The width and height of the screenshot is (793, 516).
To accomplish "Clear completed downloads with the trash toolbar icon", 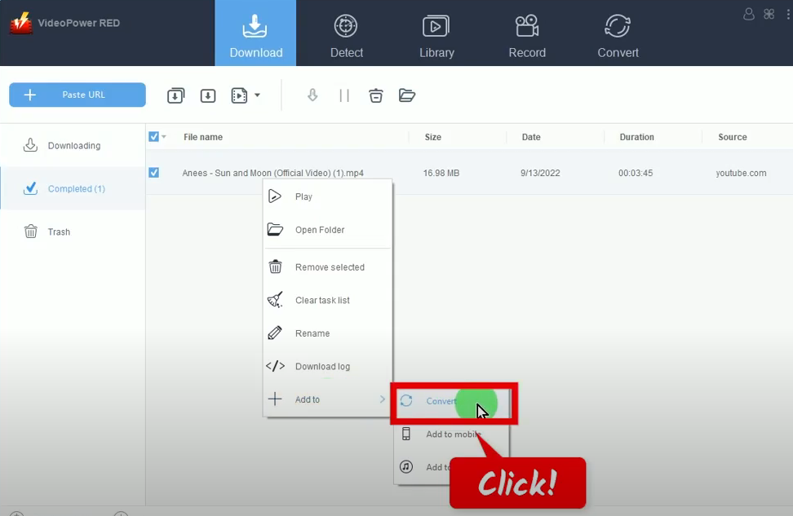I will [375, 95].
